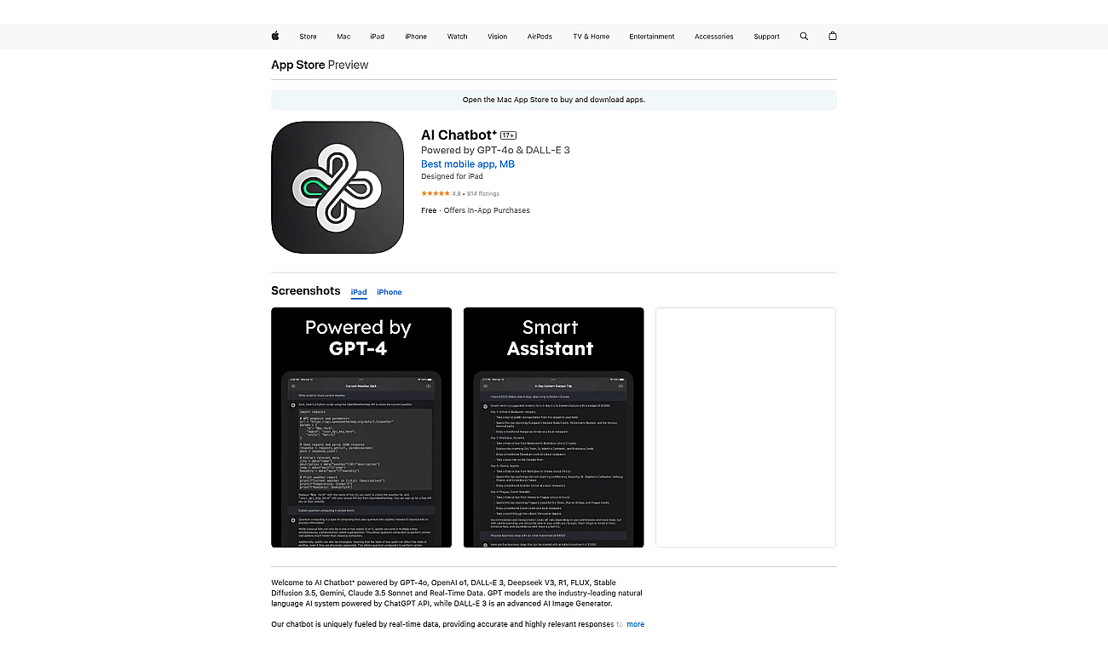The image size is (1108, 671).
Task: Click the Open the Mac App Store banner
Action: pos(554,100)
